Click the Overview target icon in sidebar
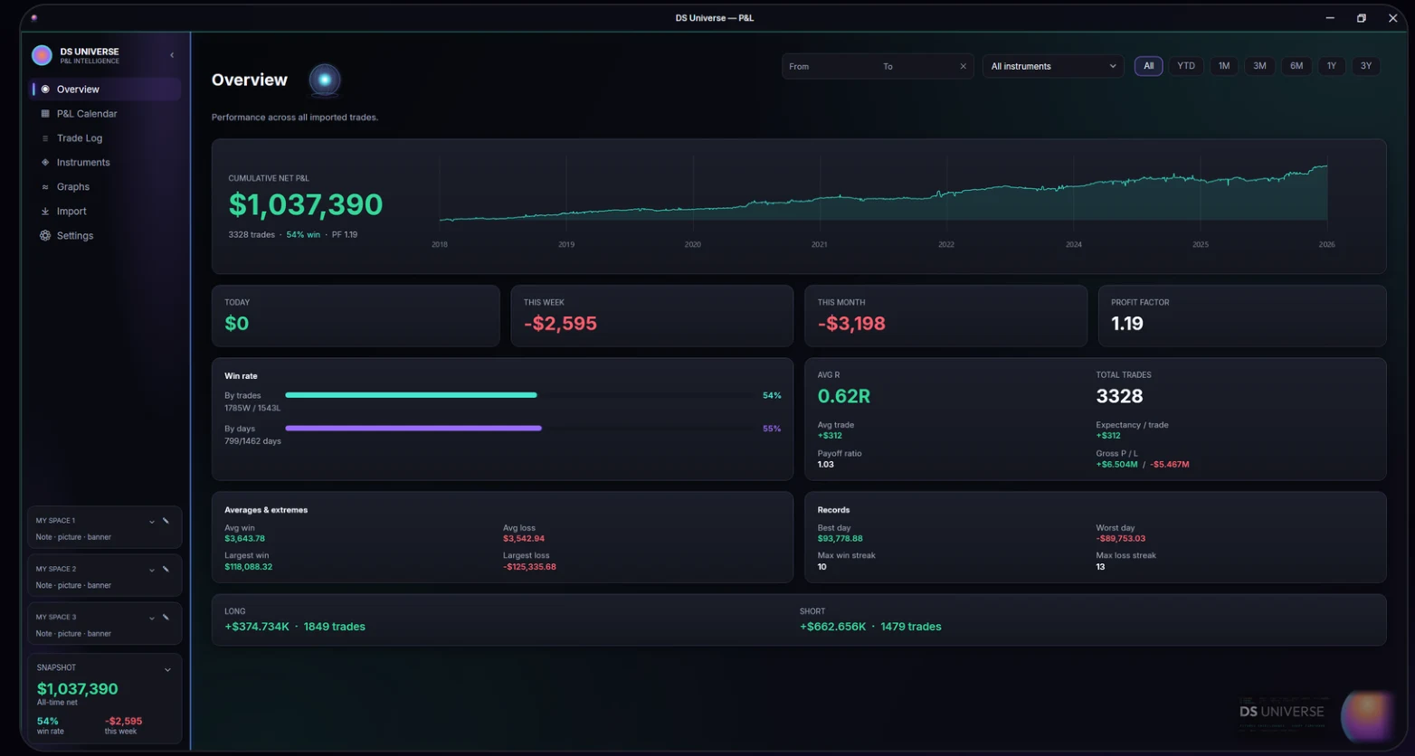Screen dimensions: 1415x756 pos(45,90)
